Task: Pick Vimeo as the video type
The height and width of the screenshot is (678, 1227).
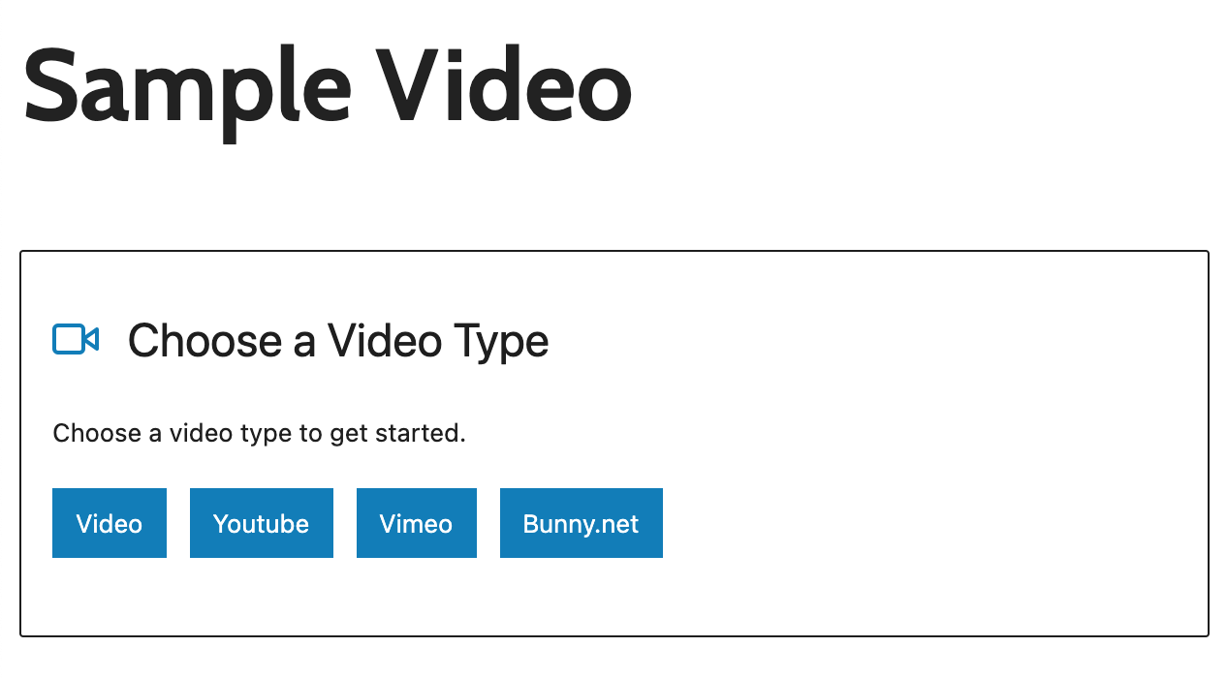Action: [416, 523]
